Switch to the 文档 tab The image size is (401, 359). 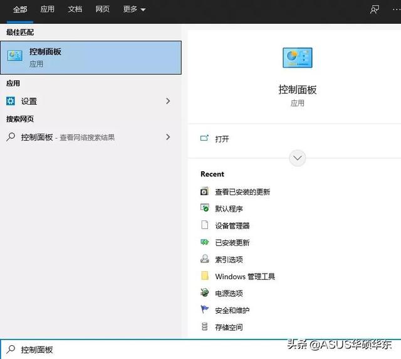coord(75,9)
